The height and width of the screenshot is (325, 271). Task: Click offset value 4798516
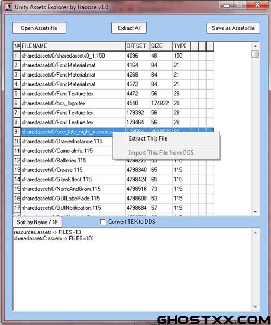(x=137, y=189)
